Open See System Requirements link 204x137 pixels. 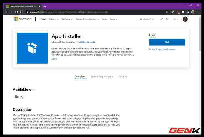point(162,49)
